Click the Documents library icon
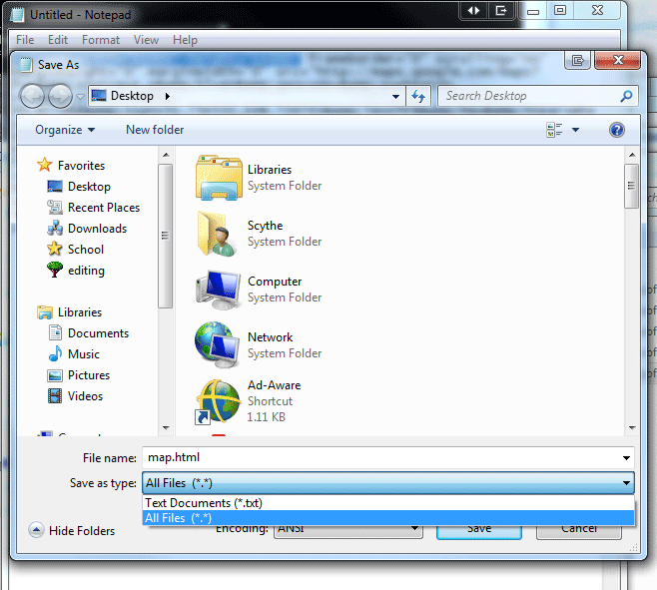The width and height of the screenshot is (657, 590). coord(55,332)
